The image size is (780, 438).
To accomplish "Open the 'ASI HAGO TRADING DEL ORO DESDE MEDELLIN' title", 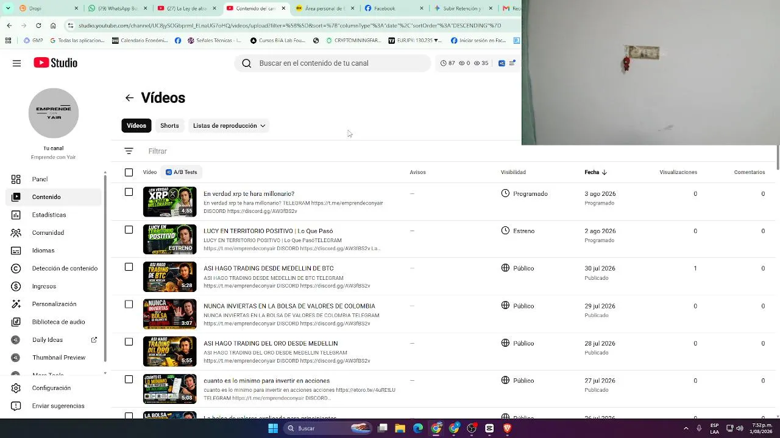I will 271,344.
